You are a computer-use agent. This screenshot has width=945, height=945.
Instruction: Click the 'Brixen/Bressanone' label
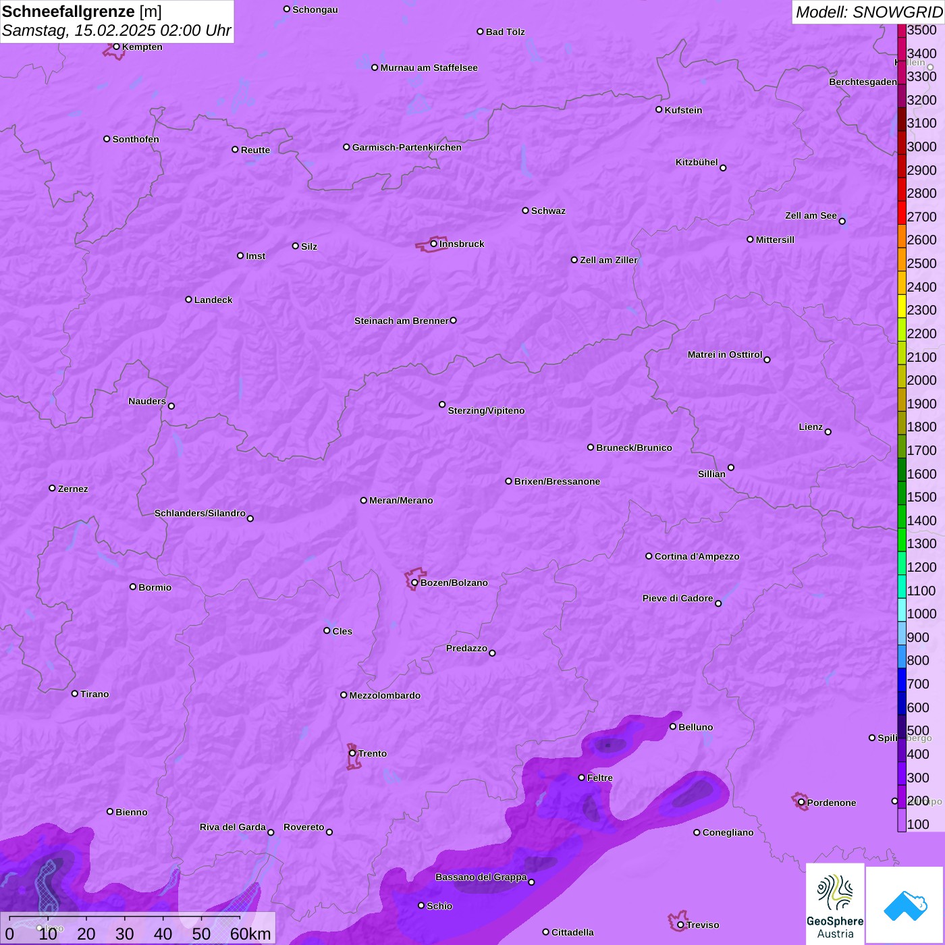tap(557, 481)
